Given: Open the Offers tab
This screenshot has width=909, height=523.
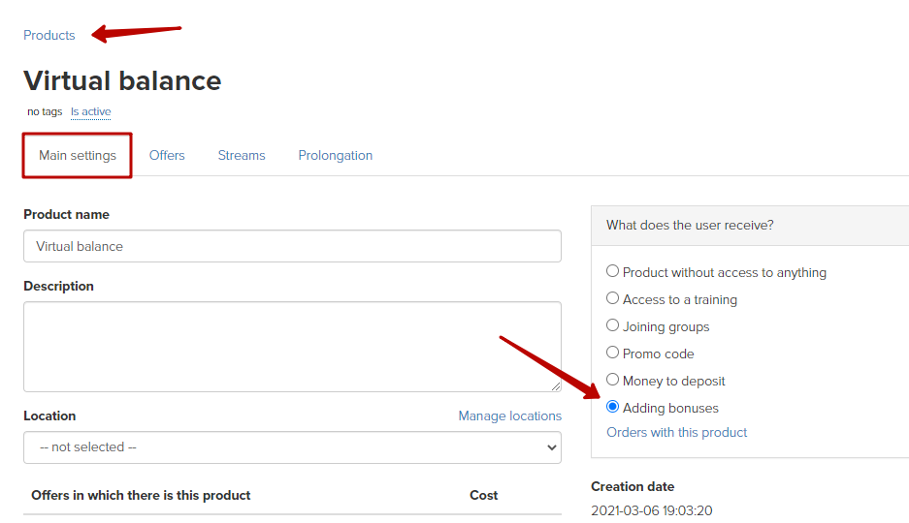Looking at the screenshot, I should [x=167, y=156].
